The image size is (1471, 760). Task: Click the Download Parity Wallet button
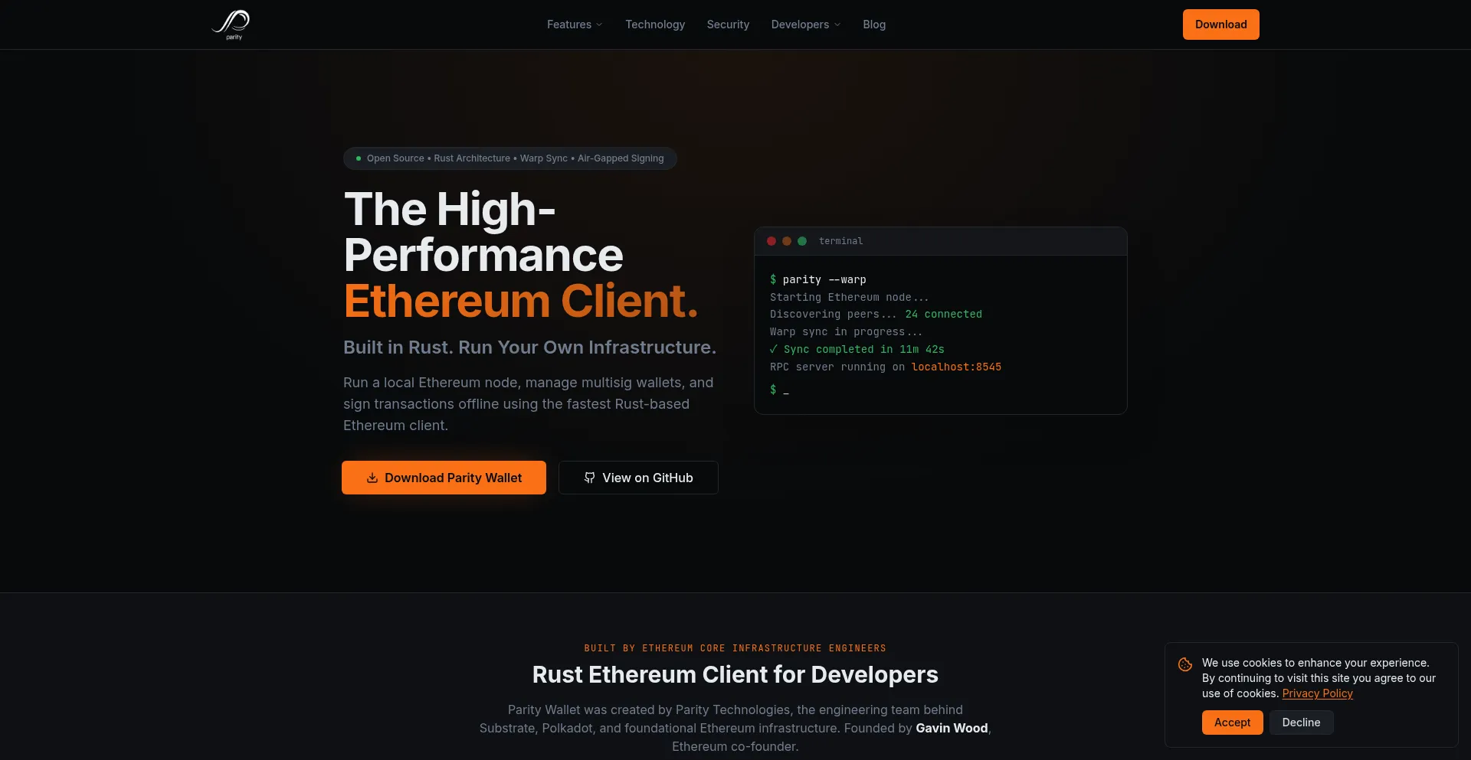[x=444, y=478]
